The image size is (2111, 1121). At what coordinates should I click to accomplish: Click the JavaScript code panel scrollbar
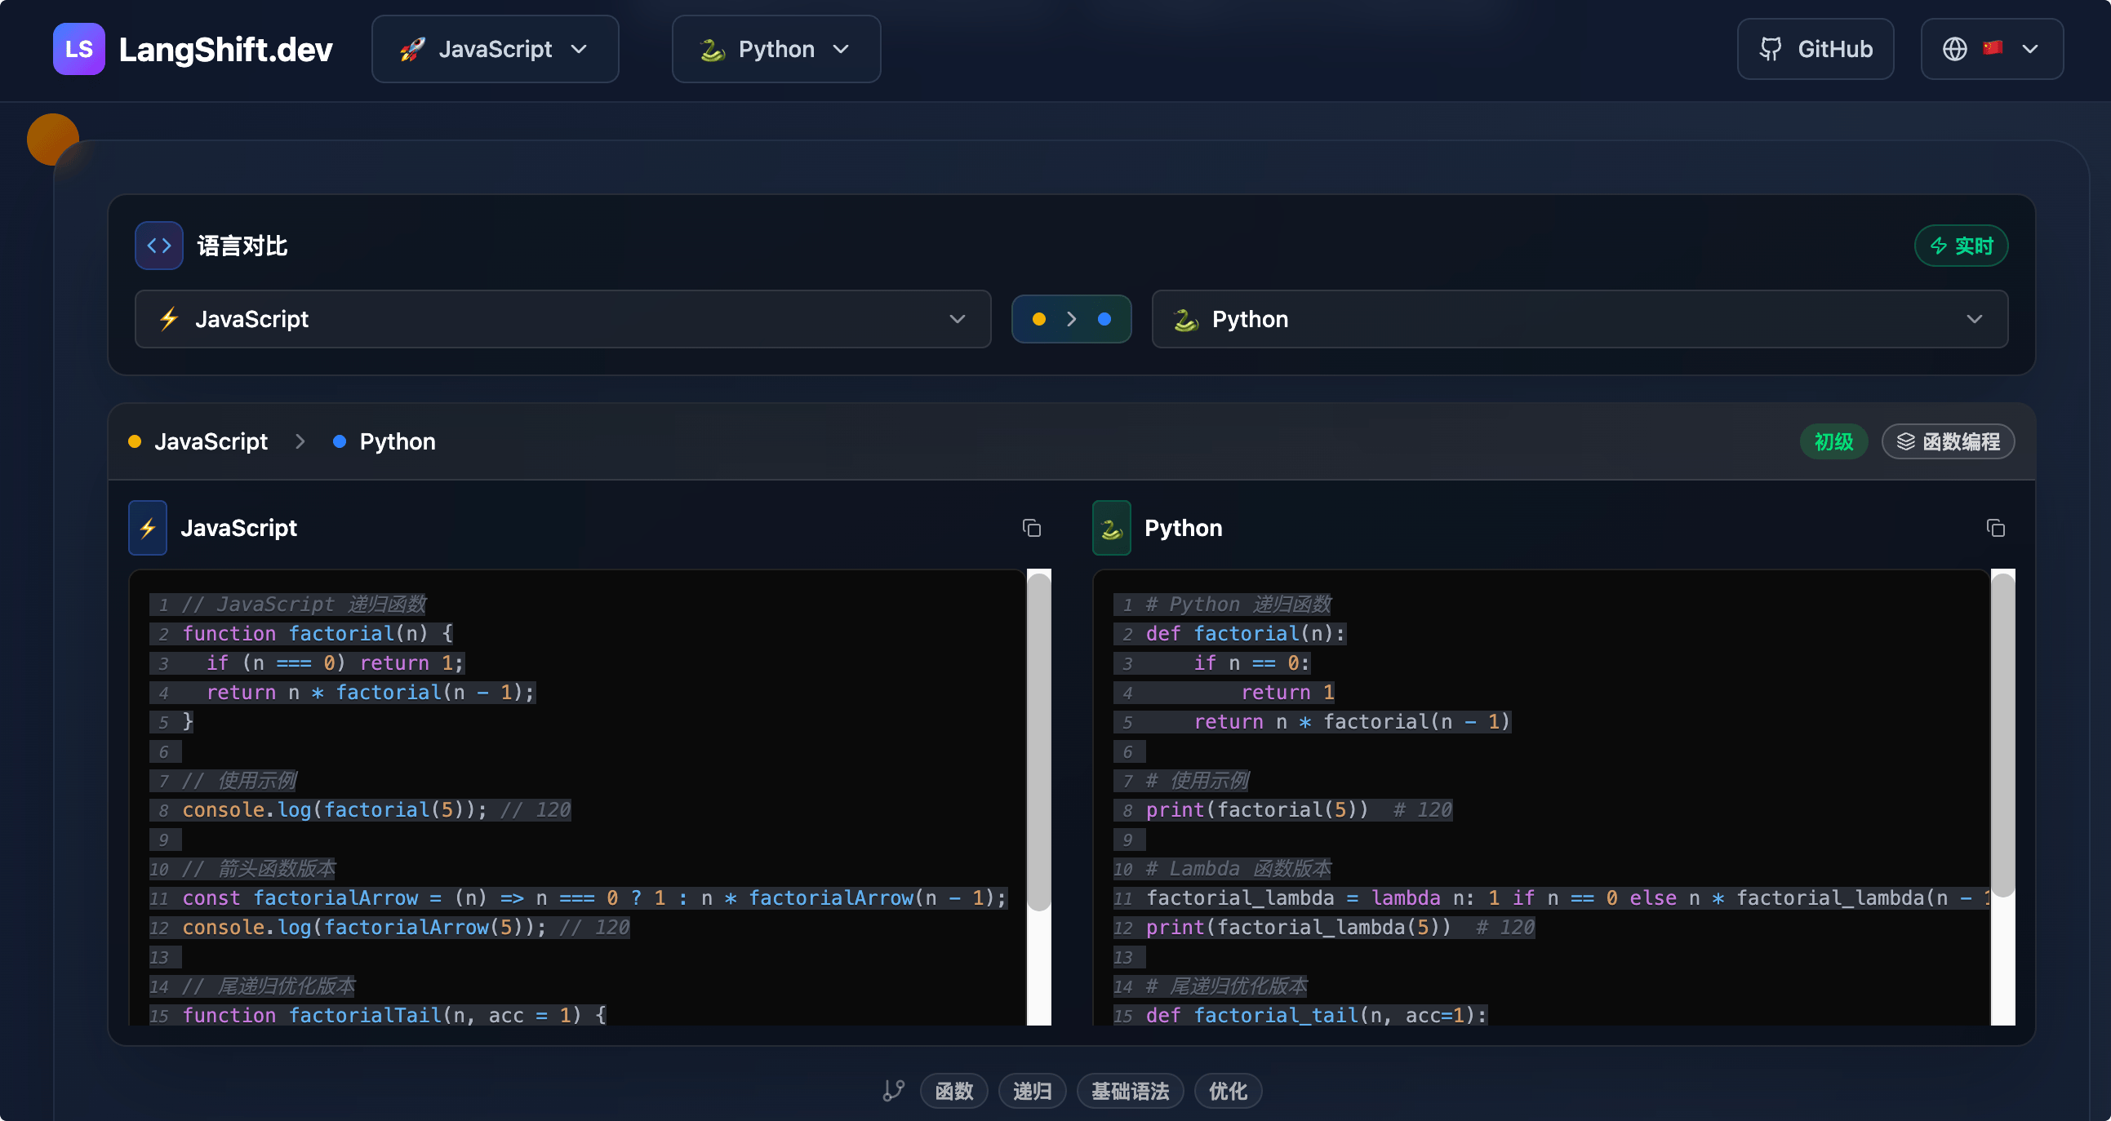click(x=1038, y=741)
